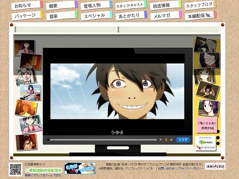Screen dimensions: 239x179
Task: Pause the video with the orange pause icon
Action: pyautogui.click(x=166, y=140)
